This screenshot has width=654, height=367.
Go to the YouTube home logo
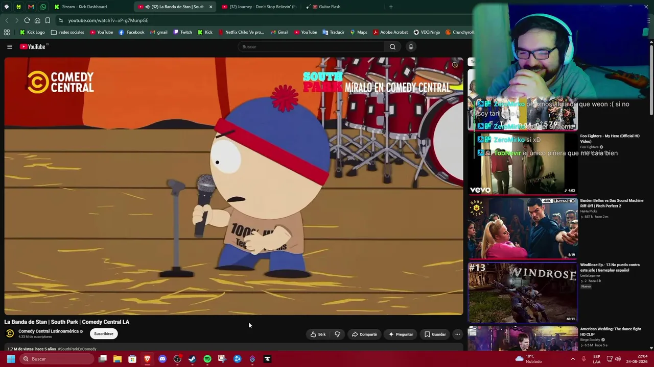(x=34, y=47)
